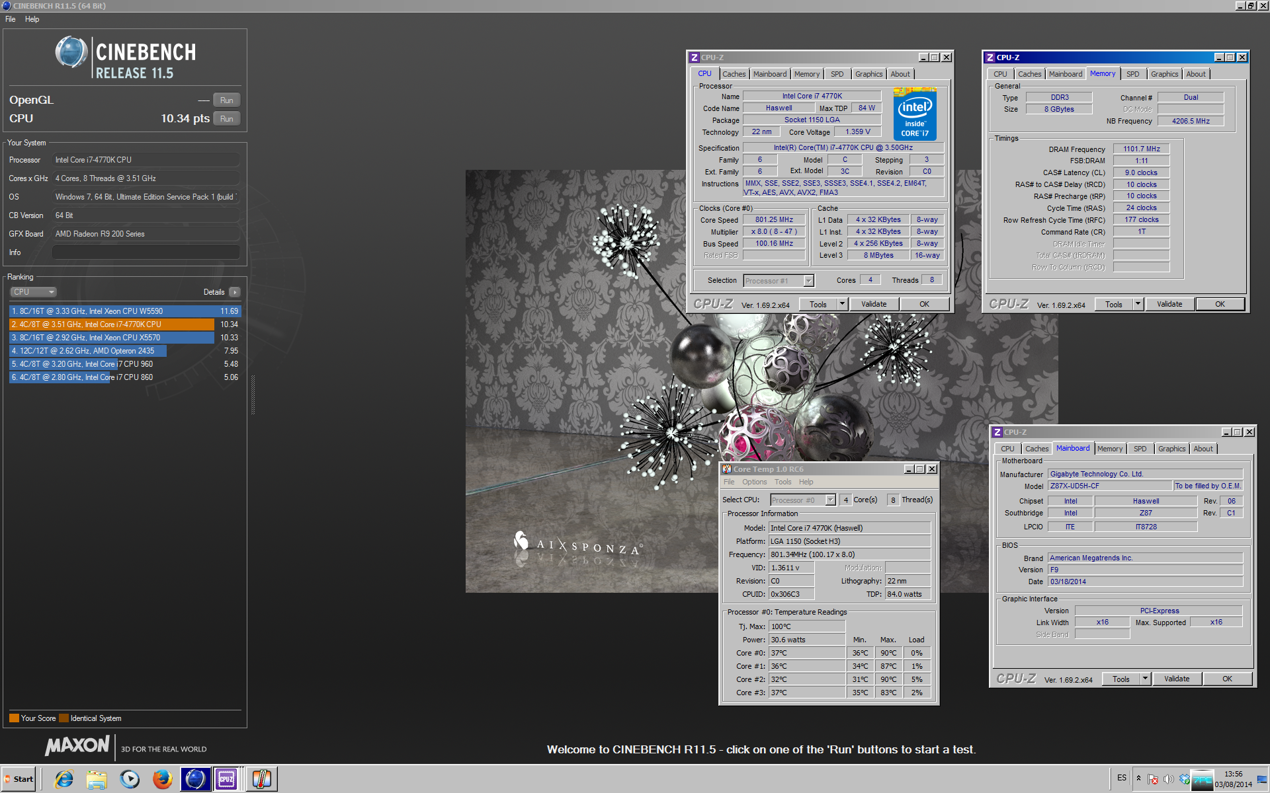Click the empty Info field in Your System
The width and height of the screenshot is (1270, 793).
[146, 252]
